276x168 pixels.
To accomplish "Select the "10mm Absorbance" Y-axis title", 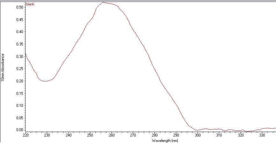I will [x=3, y=67].
